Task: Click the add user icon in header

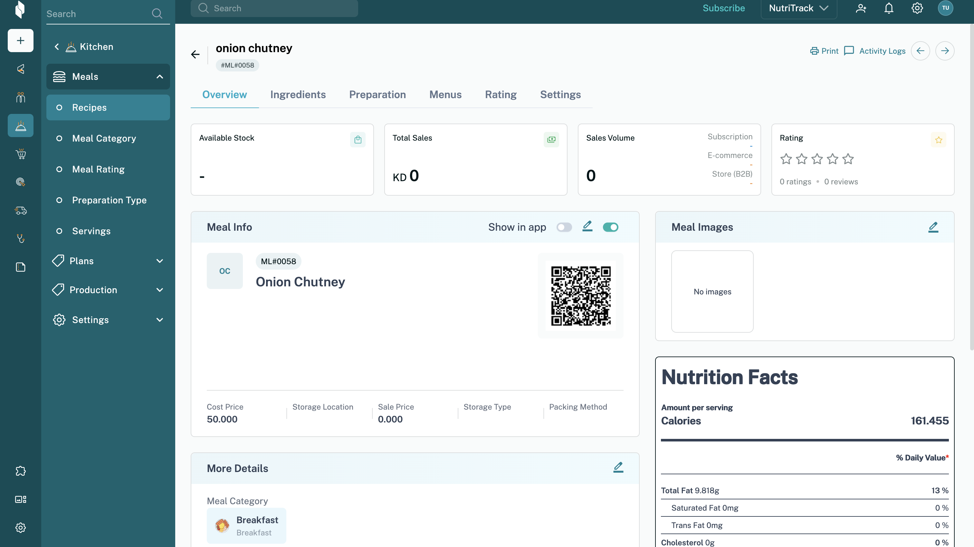Action: (861, 8)
